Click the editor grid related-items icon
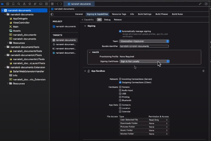Viewport: 211px width, 141px height. (x=52, y=4)
